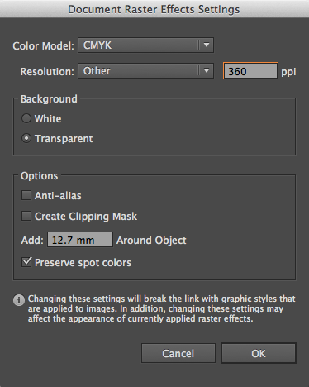Click the Options group heading

coord(40,176)
